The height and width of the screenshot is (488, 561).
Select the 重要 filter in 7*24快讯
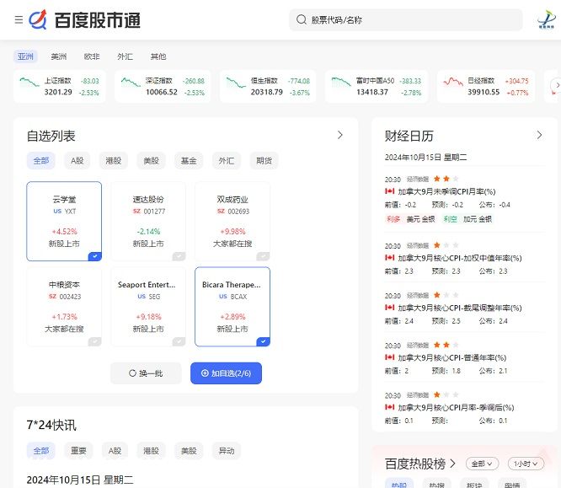tap(78, 451)
